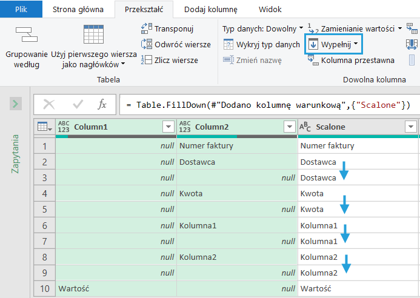The image size is (420, 298).
Task: Switch to the Dodaj kolumnę tab
Action: 210,10
